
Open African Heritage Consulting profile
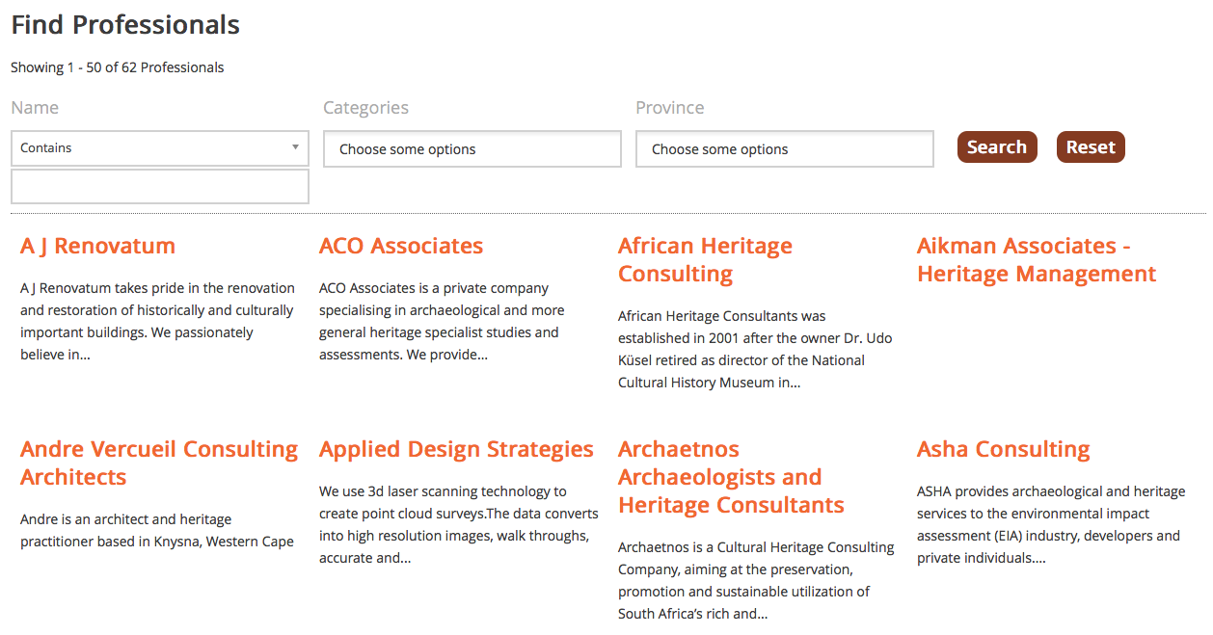click(x=705, y=260)
